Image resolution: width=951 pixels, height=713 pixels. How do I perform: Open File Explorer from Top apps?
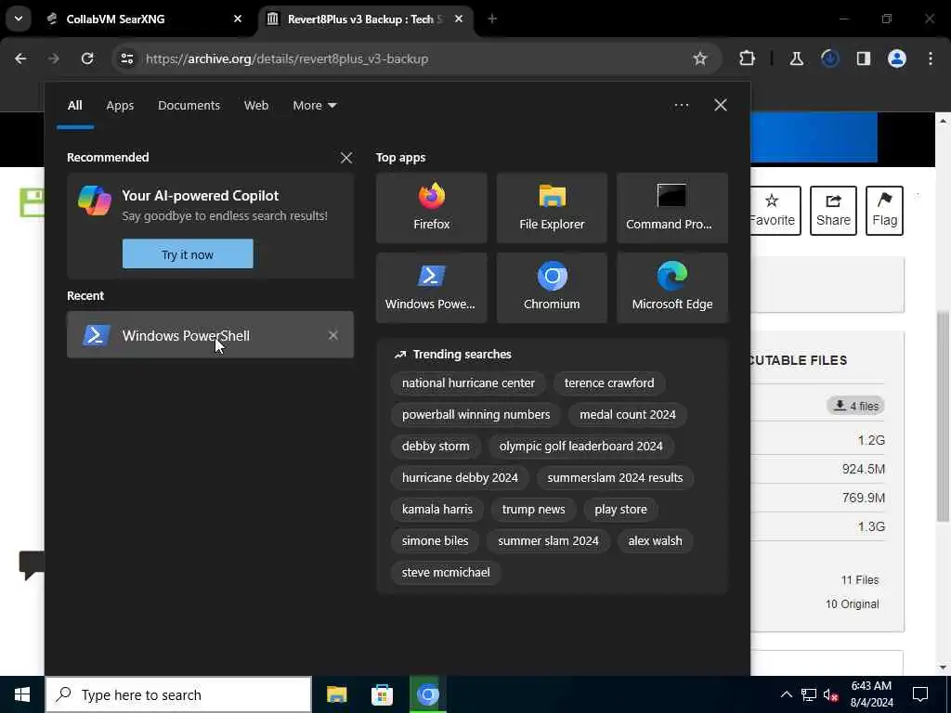coord(552,208)
